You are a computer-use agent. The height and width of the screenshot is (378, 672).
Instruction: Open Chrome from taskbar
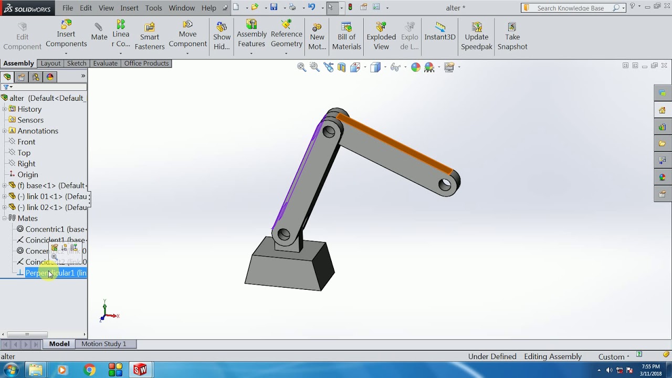[89, 370]
